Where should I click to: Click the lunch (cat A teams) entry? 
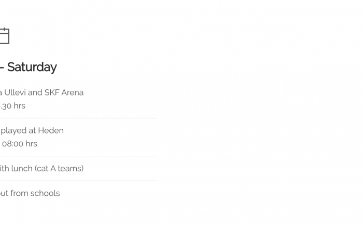pyautogui.click(x=41, y=168)
